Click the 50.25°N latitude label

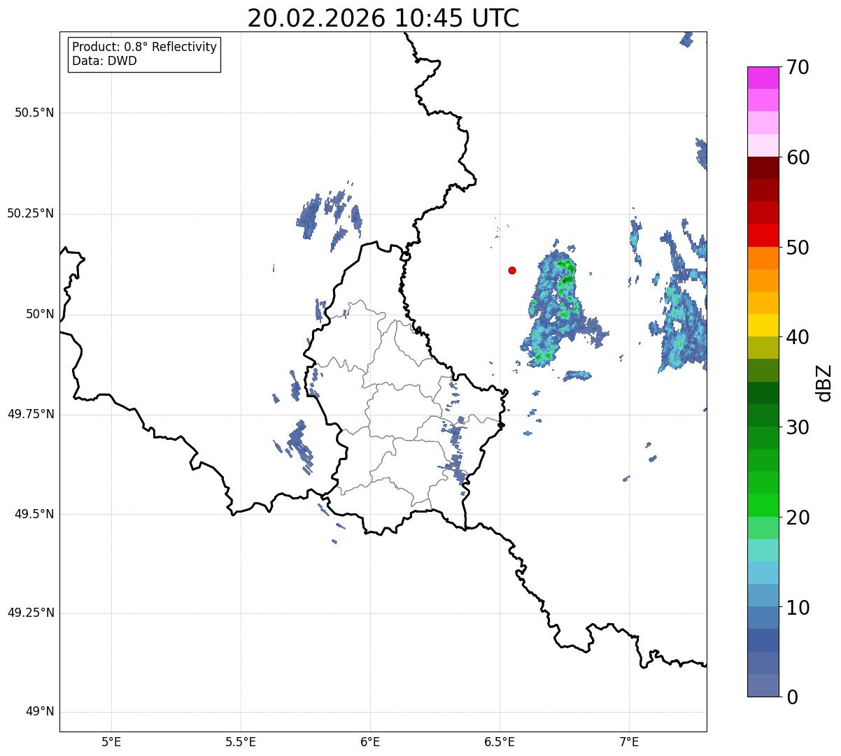pyautogui.click(x=31, y=213)
